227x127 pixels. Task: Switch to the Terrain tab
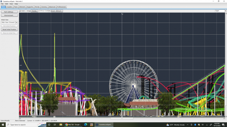tap(37, 7)
